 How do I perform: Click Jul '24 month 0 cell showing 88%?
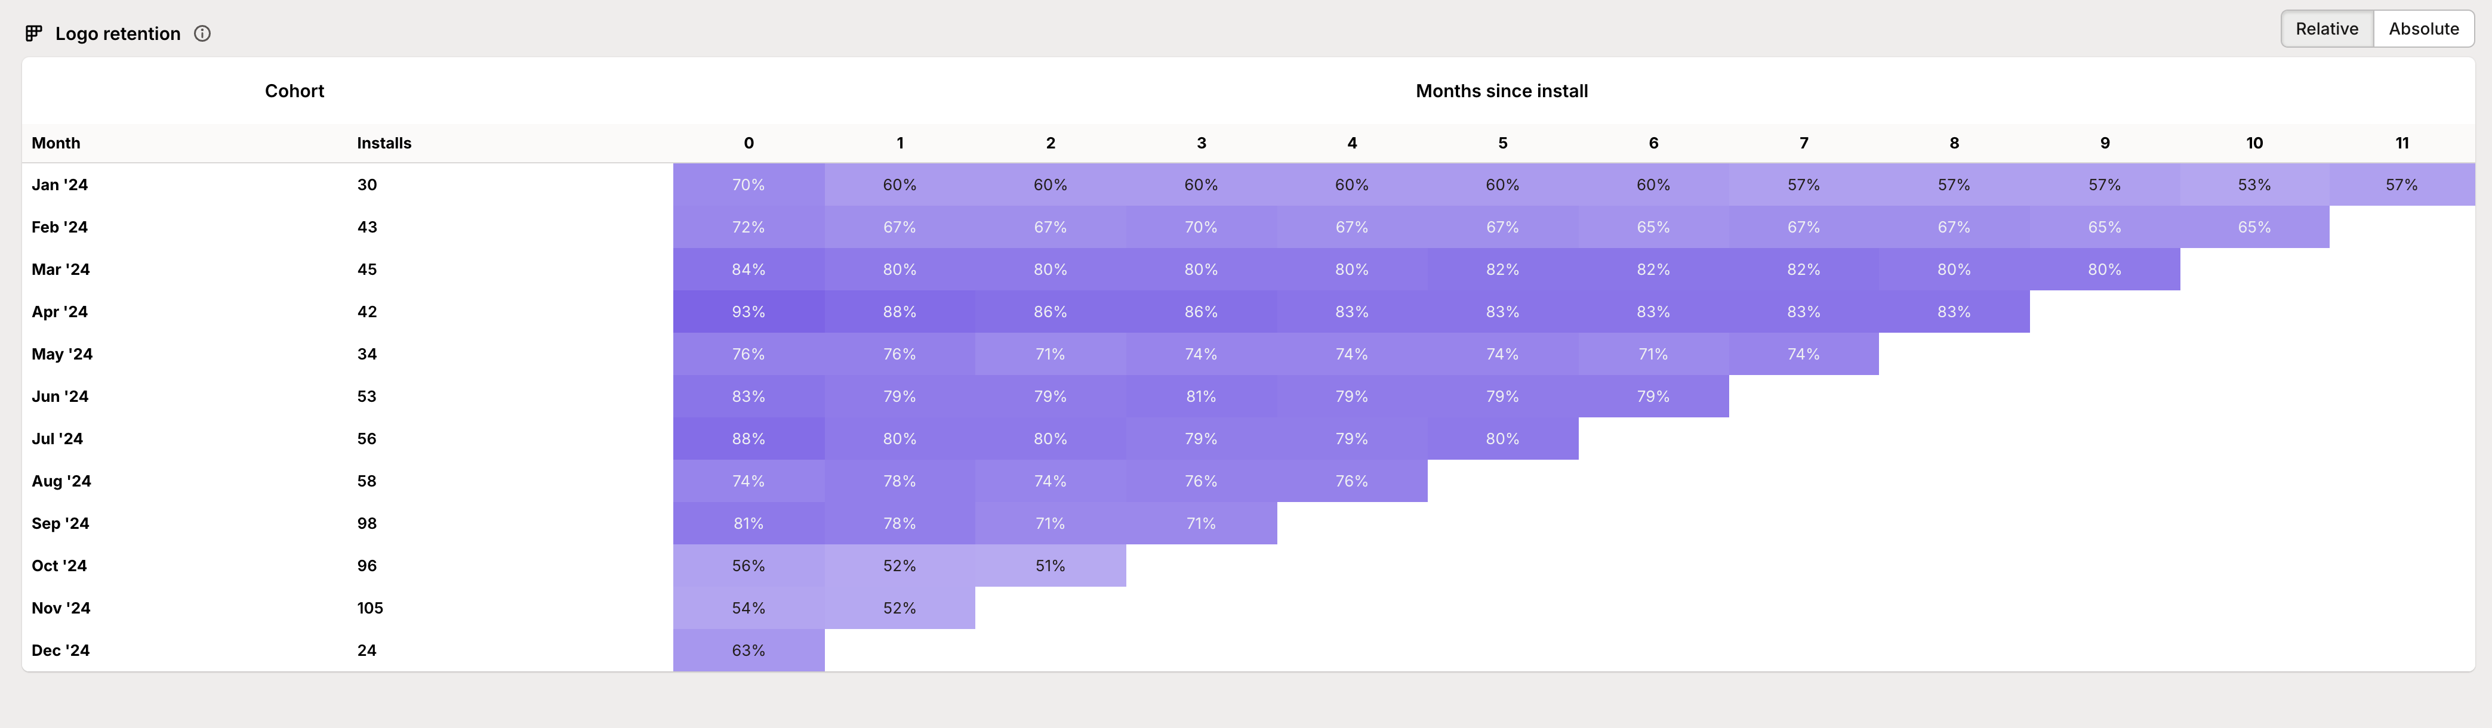click(748, 439)
